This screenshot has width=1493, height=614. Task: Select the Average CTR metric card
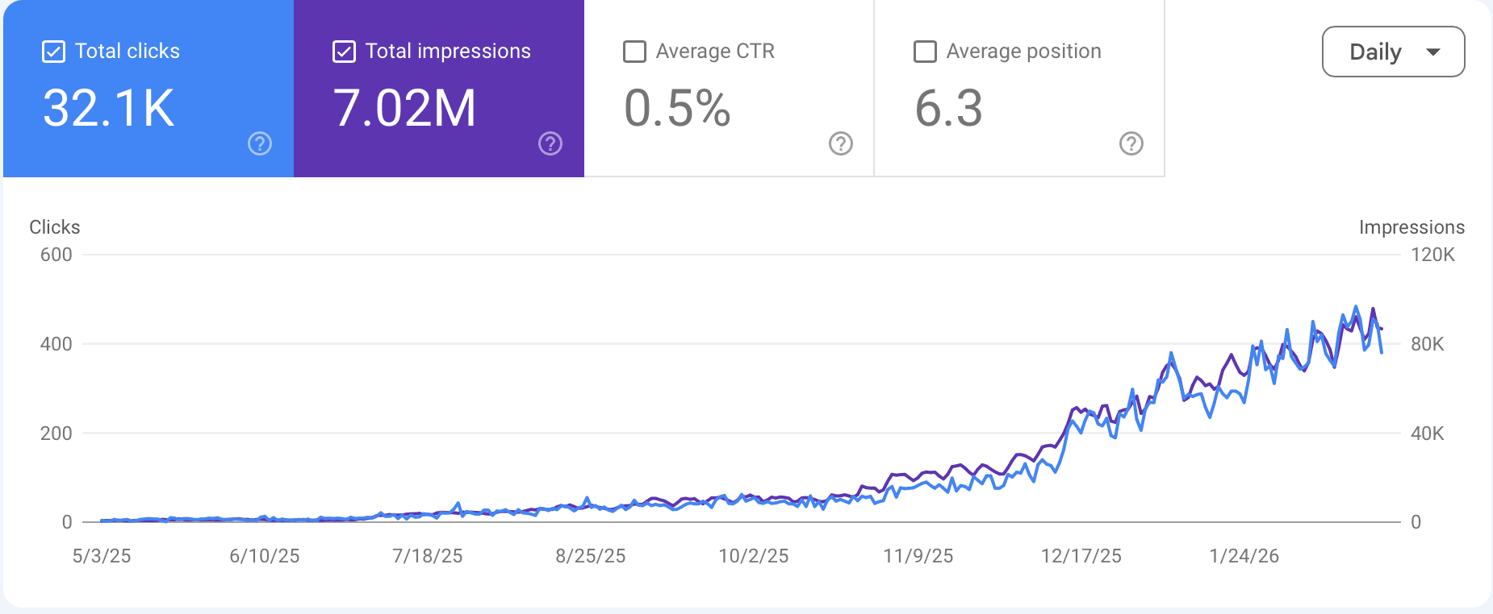click(728, 89)
